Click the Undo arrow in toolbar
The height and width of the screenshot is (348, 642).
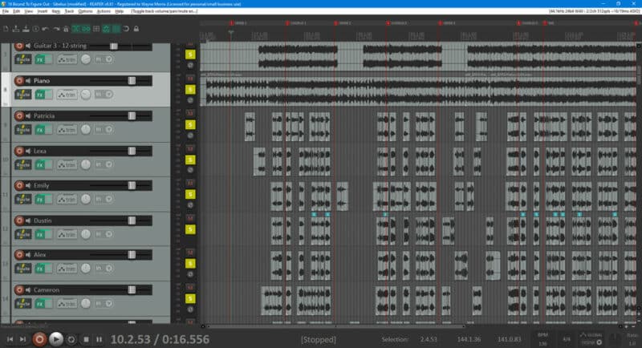pyautogui.click(x=46, y=29)
